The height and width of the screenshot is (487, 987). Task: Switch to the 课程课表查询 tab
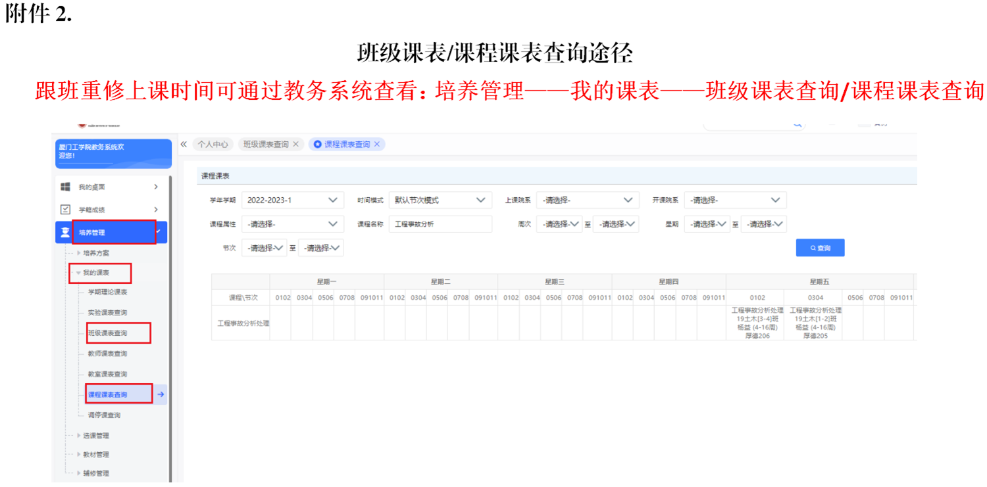tap(347, 144)
